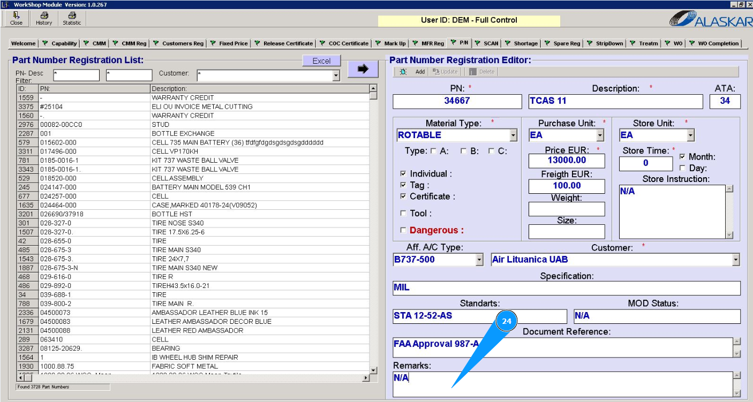This screenshot has width=753, height=402.
Task: Expand the Customer dropdown in editor
Action: 736,260
